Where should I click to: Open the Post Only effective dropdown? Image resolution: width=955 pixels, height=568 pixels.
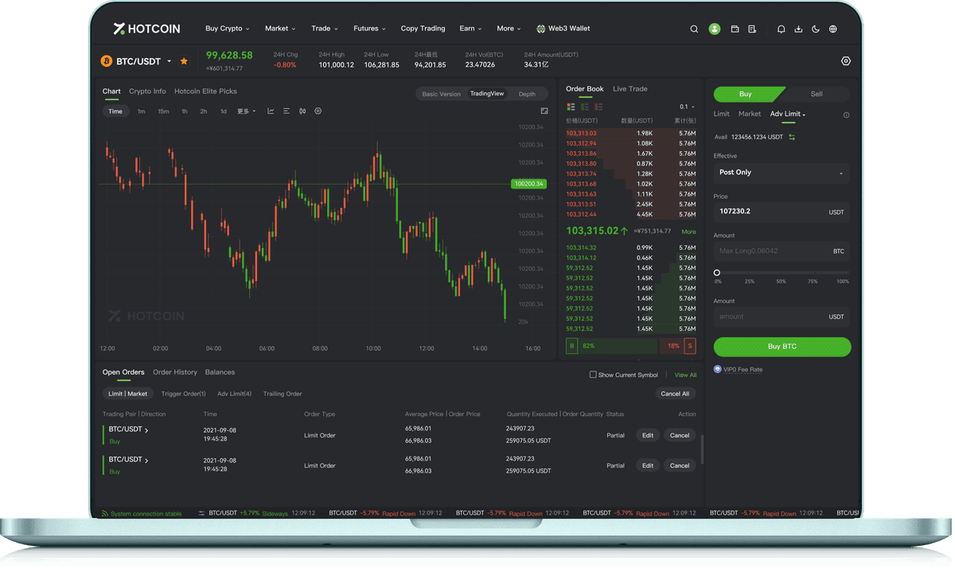782,173
